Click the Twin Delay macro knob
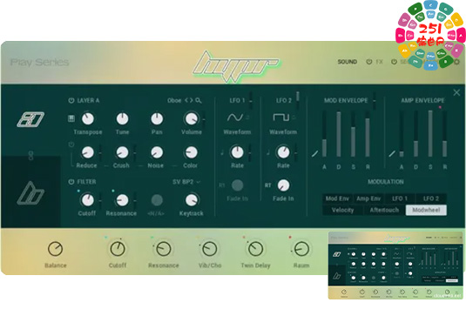 255,249
